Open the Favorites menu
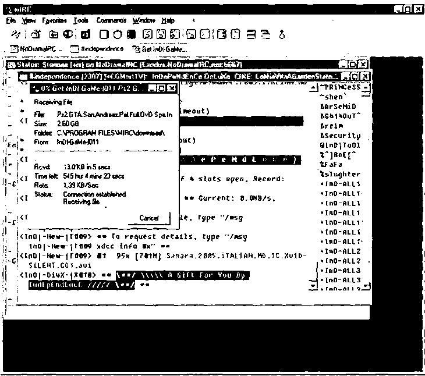This screenshot has width=425, height=376. coord(54,20)
